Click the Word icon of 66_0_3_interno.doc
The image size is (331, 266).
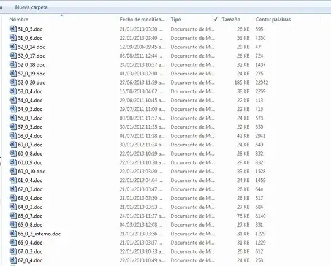coord(13,234)
